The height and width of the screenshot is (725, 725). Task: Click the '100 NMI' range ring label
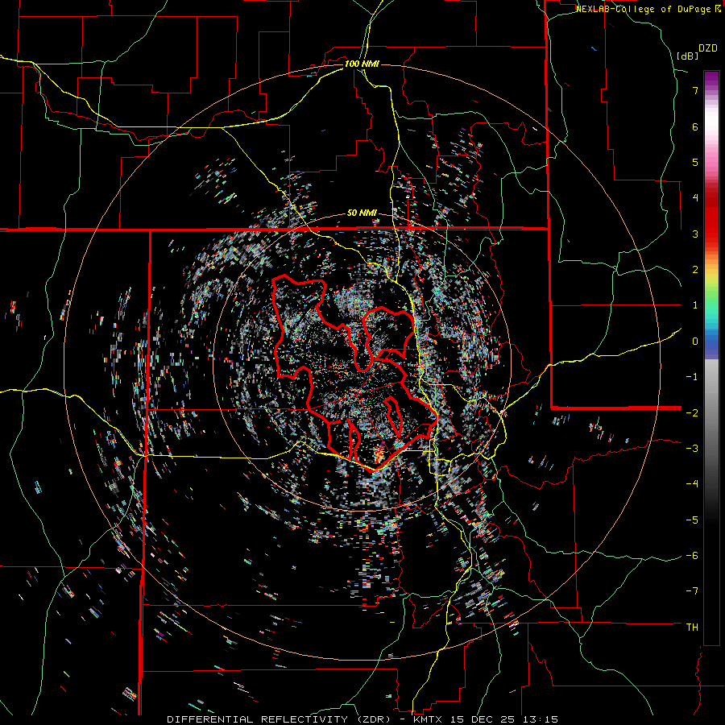(x=362, y=64)
